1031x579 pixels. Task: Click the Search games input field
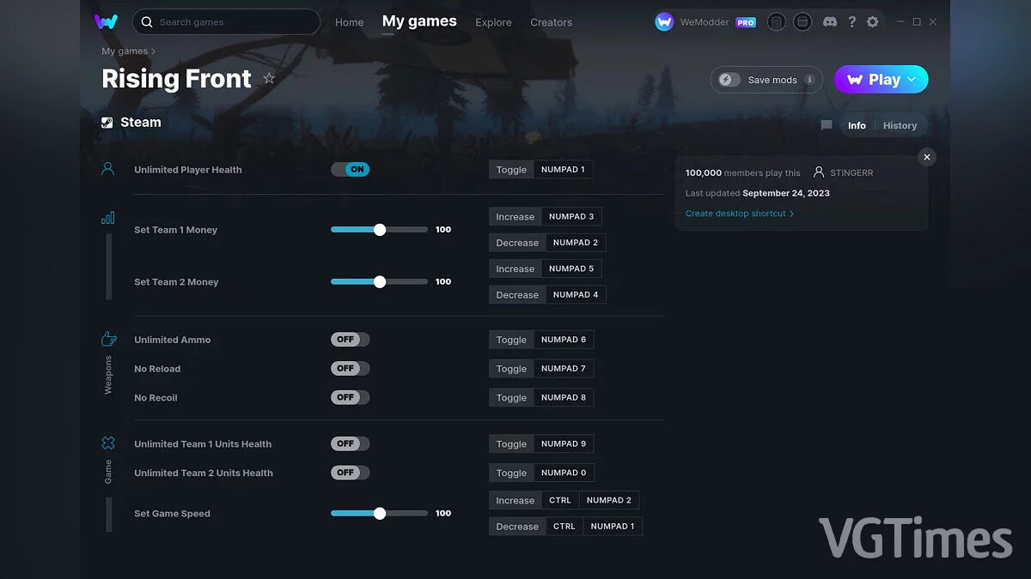[226, 21]
